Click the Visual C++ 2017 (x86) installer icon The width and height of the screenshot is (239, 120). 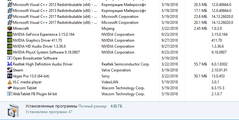[10, 23]
